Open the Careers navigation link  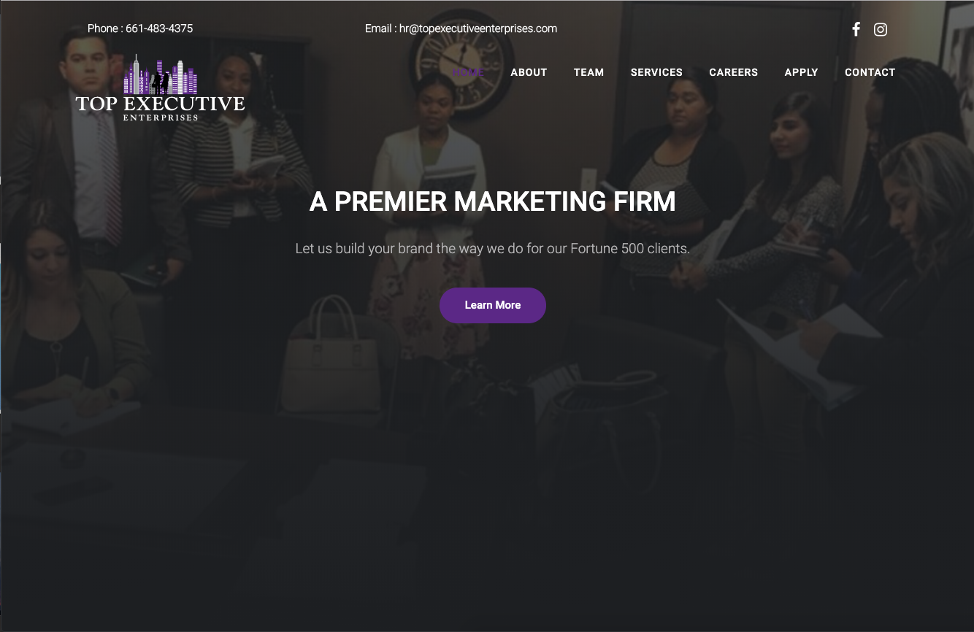[x=733, y=72]
